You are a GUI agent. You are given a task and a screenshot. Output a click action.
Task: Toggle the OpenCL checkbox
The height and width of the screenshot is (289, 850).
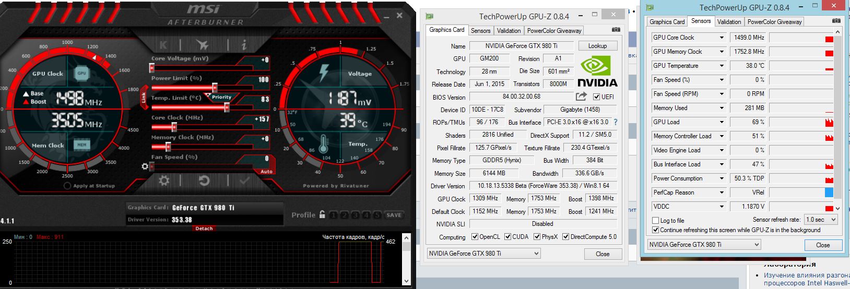click(475, 237)
